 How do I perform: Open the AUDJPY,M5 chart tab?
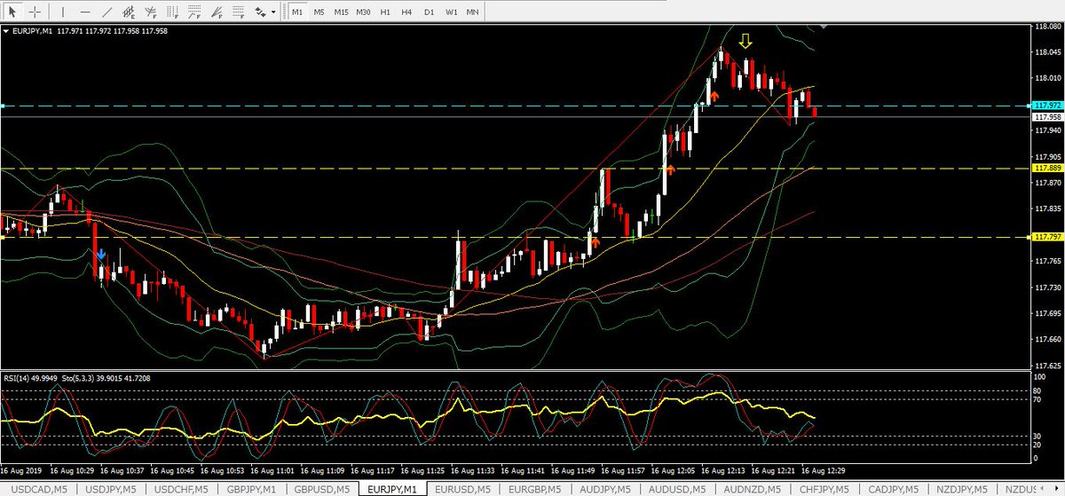coord(607,489)
